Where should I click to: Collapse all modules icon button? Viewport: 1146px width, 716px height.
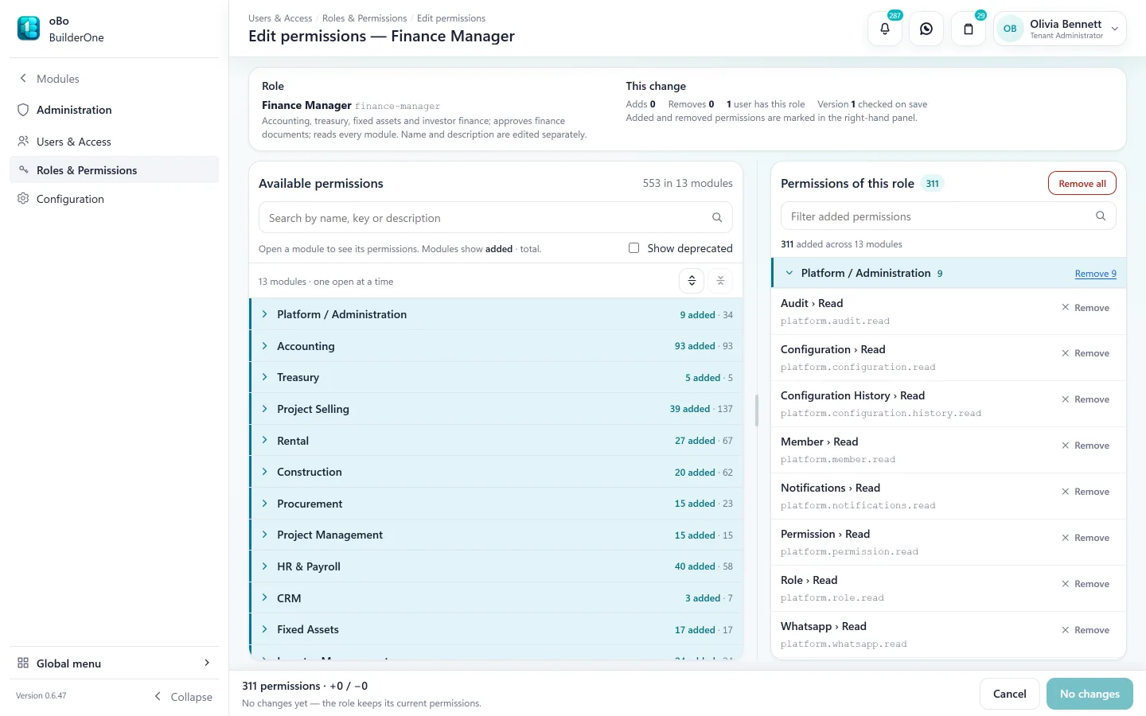pyautogui.click(x=720, y=280)
